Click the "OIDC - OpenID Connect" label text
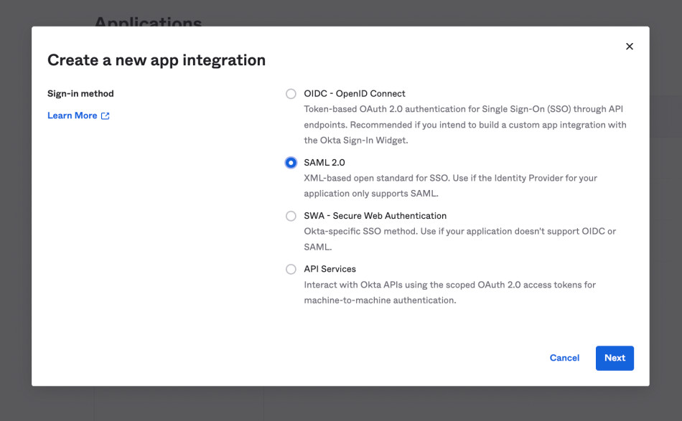Image resolution: width=682 pixels, height=421 pixels. tap(355, 94)
